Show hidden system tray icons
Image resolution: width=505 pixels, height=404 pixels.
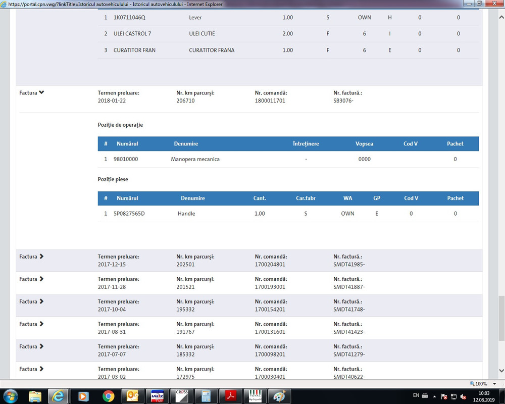(x=434, y=396)
